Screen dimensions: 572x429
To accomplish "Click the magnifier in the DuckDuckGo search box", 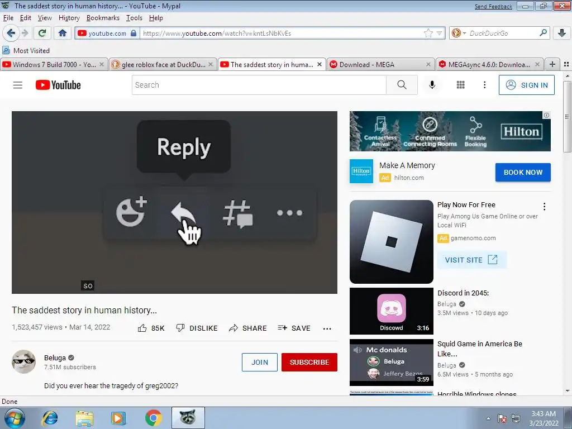I will tap(543, 33).
